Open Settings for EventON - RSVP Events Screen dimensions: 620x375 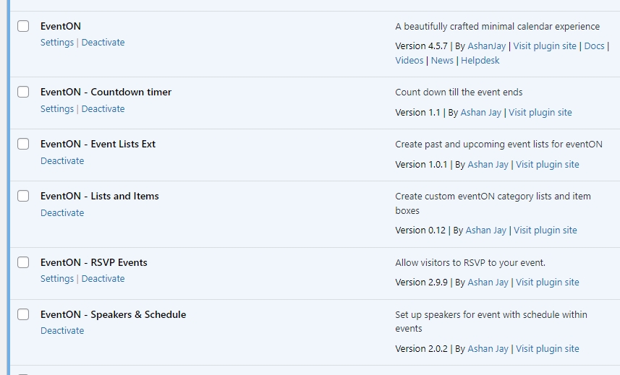[x=57, y=279]
